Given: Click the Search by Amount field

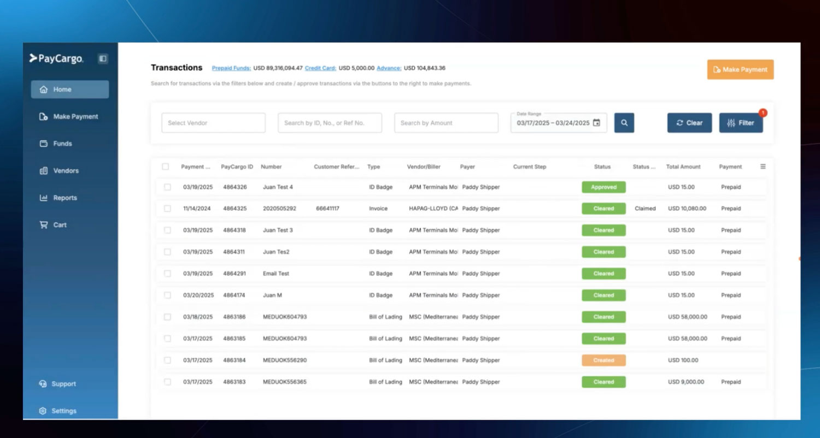Looking at the screenshot, I should tap(446, 123).
